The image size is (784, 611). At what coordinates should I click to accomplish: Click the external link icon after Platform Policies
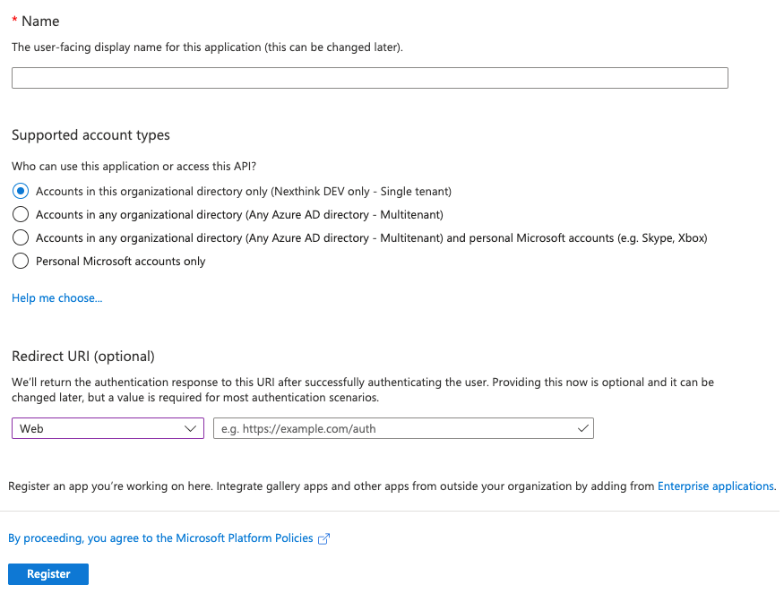pos(324,539)
